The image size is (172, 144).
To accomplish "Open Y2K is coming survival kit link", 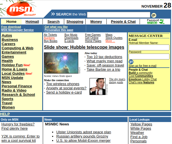I will (20, 138).
